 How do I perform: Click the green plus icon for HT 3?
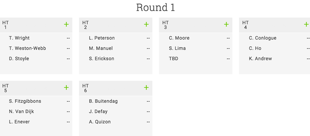pyautogui.click(x=226, y=24)
